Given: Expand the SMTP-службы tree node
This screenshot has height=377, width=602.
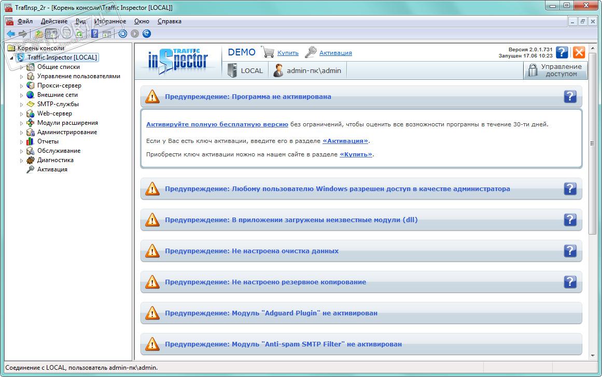Looking at the screenshot, I should tap(21, 104).
